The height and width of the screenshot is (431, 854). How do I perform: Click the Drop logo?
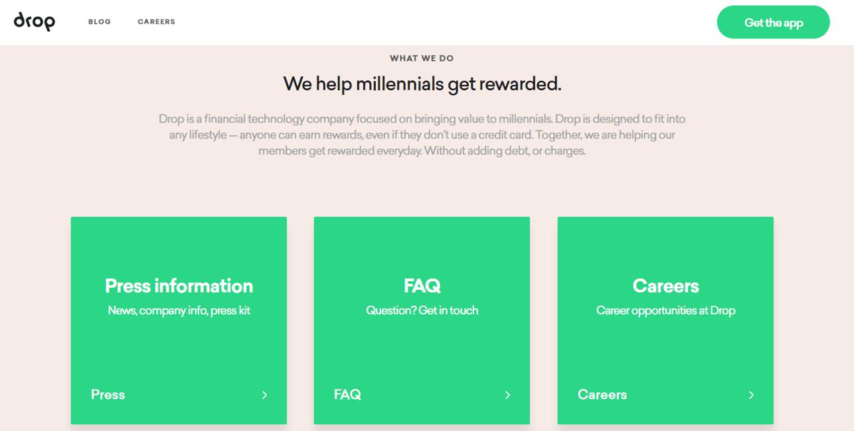[35, 21]
